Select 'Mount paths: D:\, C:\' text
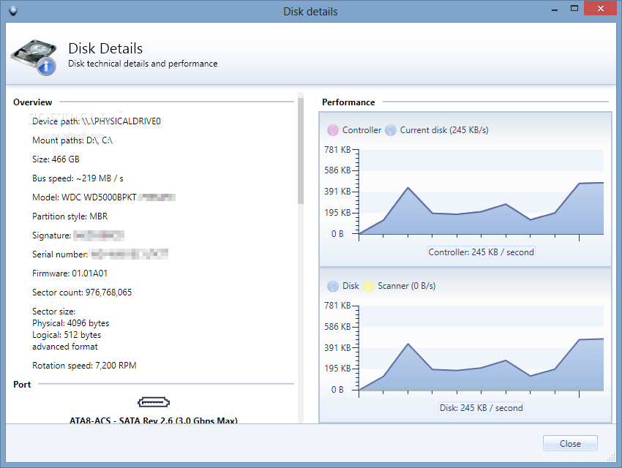The image size is (622, 468). tap(72, 140)
